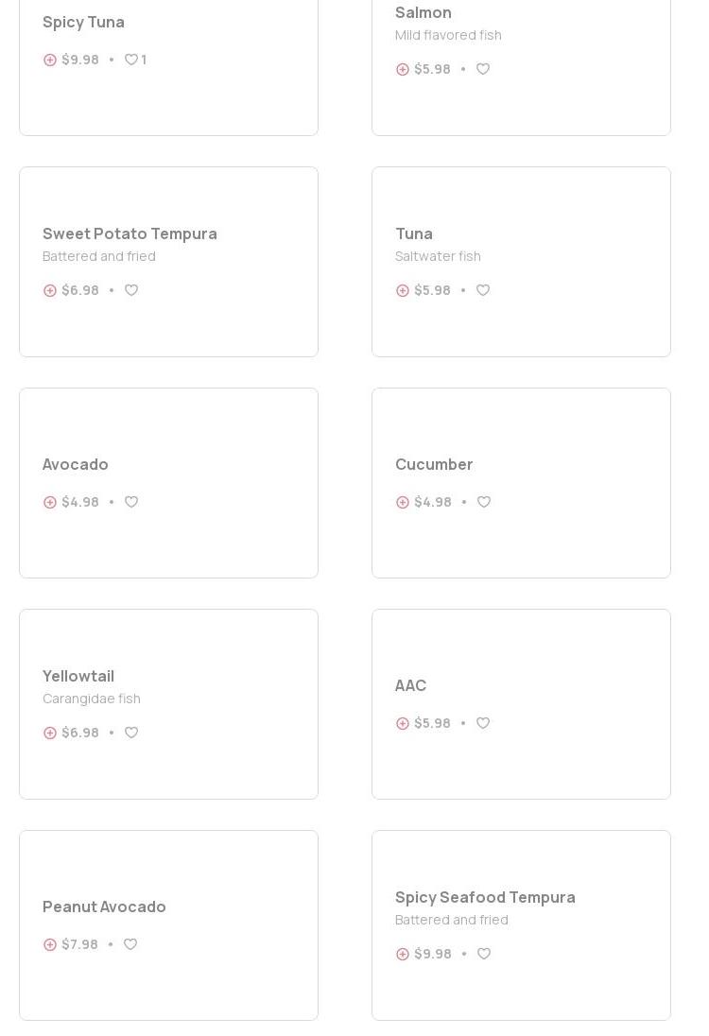
Task: Like the Avocado item
Action: tap(131, 502)
